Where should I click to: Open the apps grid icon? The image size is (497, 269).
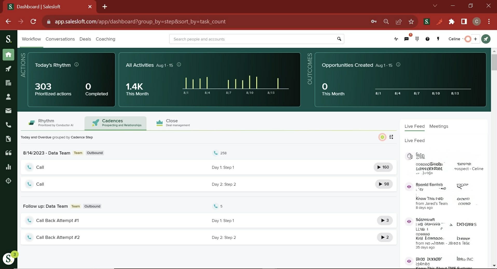[x=417, y=39]
